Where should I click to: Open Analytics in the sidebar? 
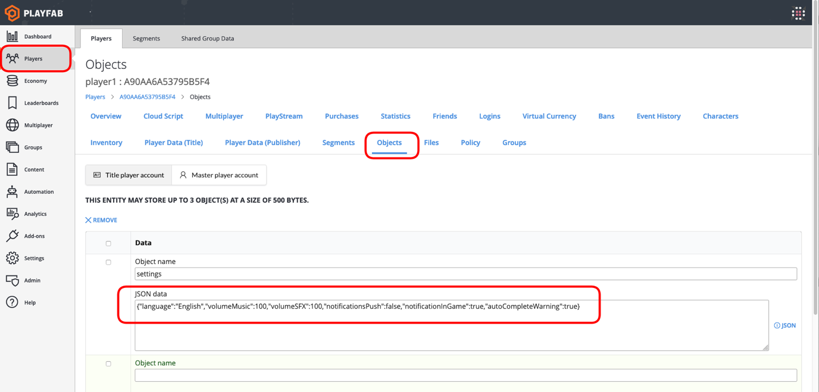click(36, 214)
